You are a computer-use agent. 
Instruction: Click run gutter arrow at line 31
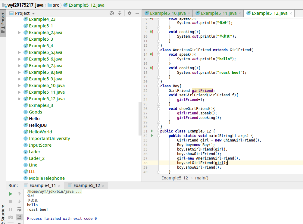[152, 131]
